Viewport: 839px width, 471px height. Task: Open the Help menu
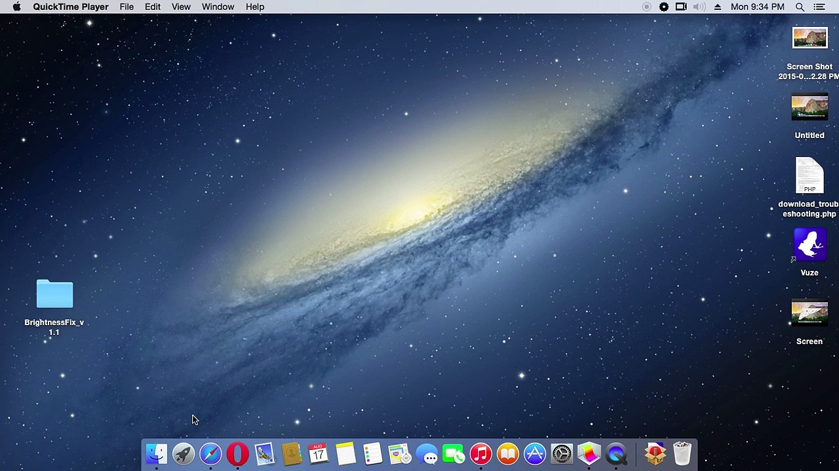click(255, 7)
